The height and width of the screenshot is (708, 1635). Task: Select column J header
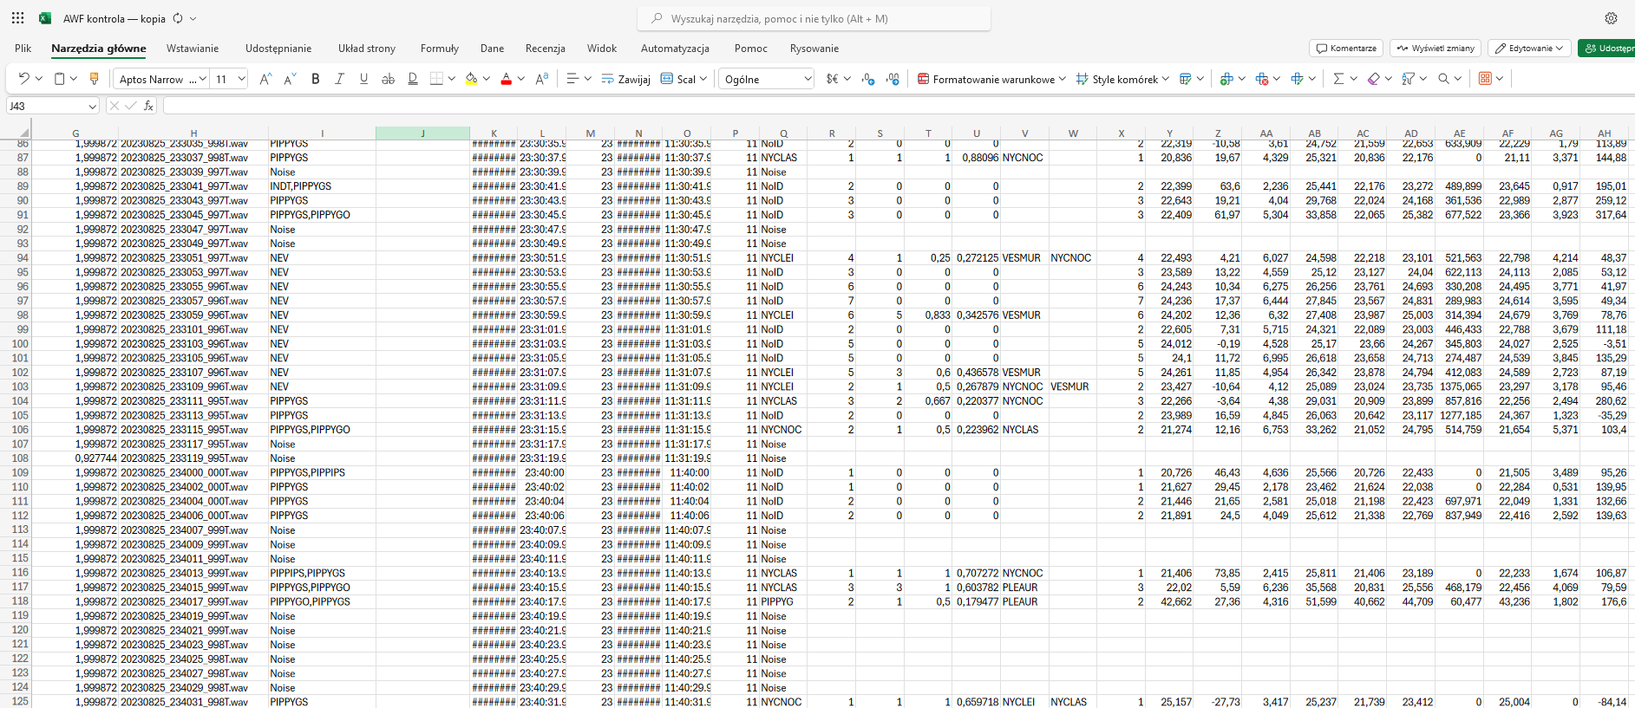(x=423, y=133)
